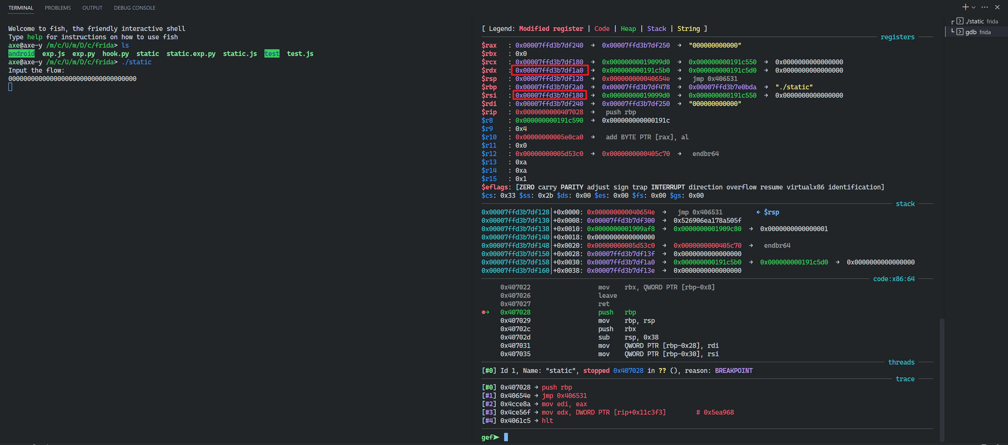1008x445 pixels.
Task: Click the ./static terminal shell icon
Action: (x=960, y=21)
